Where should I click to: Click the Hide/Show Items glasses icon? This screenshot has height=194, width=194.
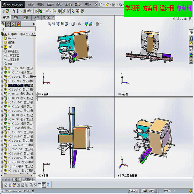click(80, 24)
